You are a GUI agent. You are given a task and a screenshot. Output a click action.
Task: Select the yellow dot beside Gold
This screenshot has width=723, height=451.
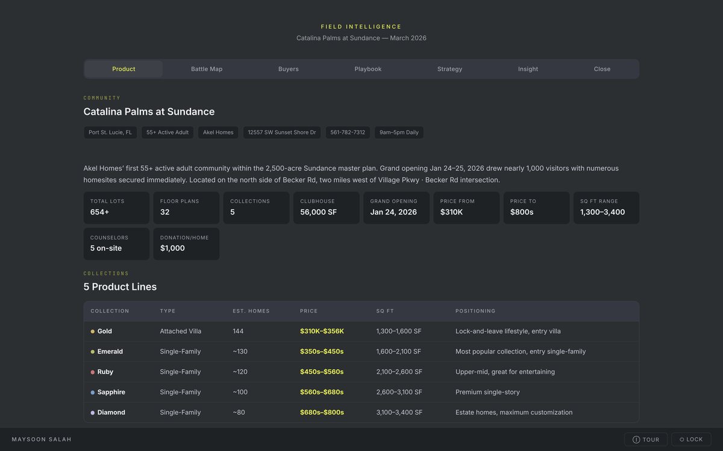pyautogui.click(x=93, y=331)
